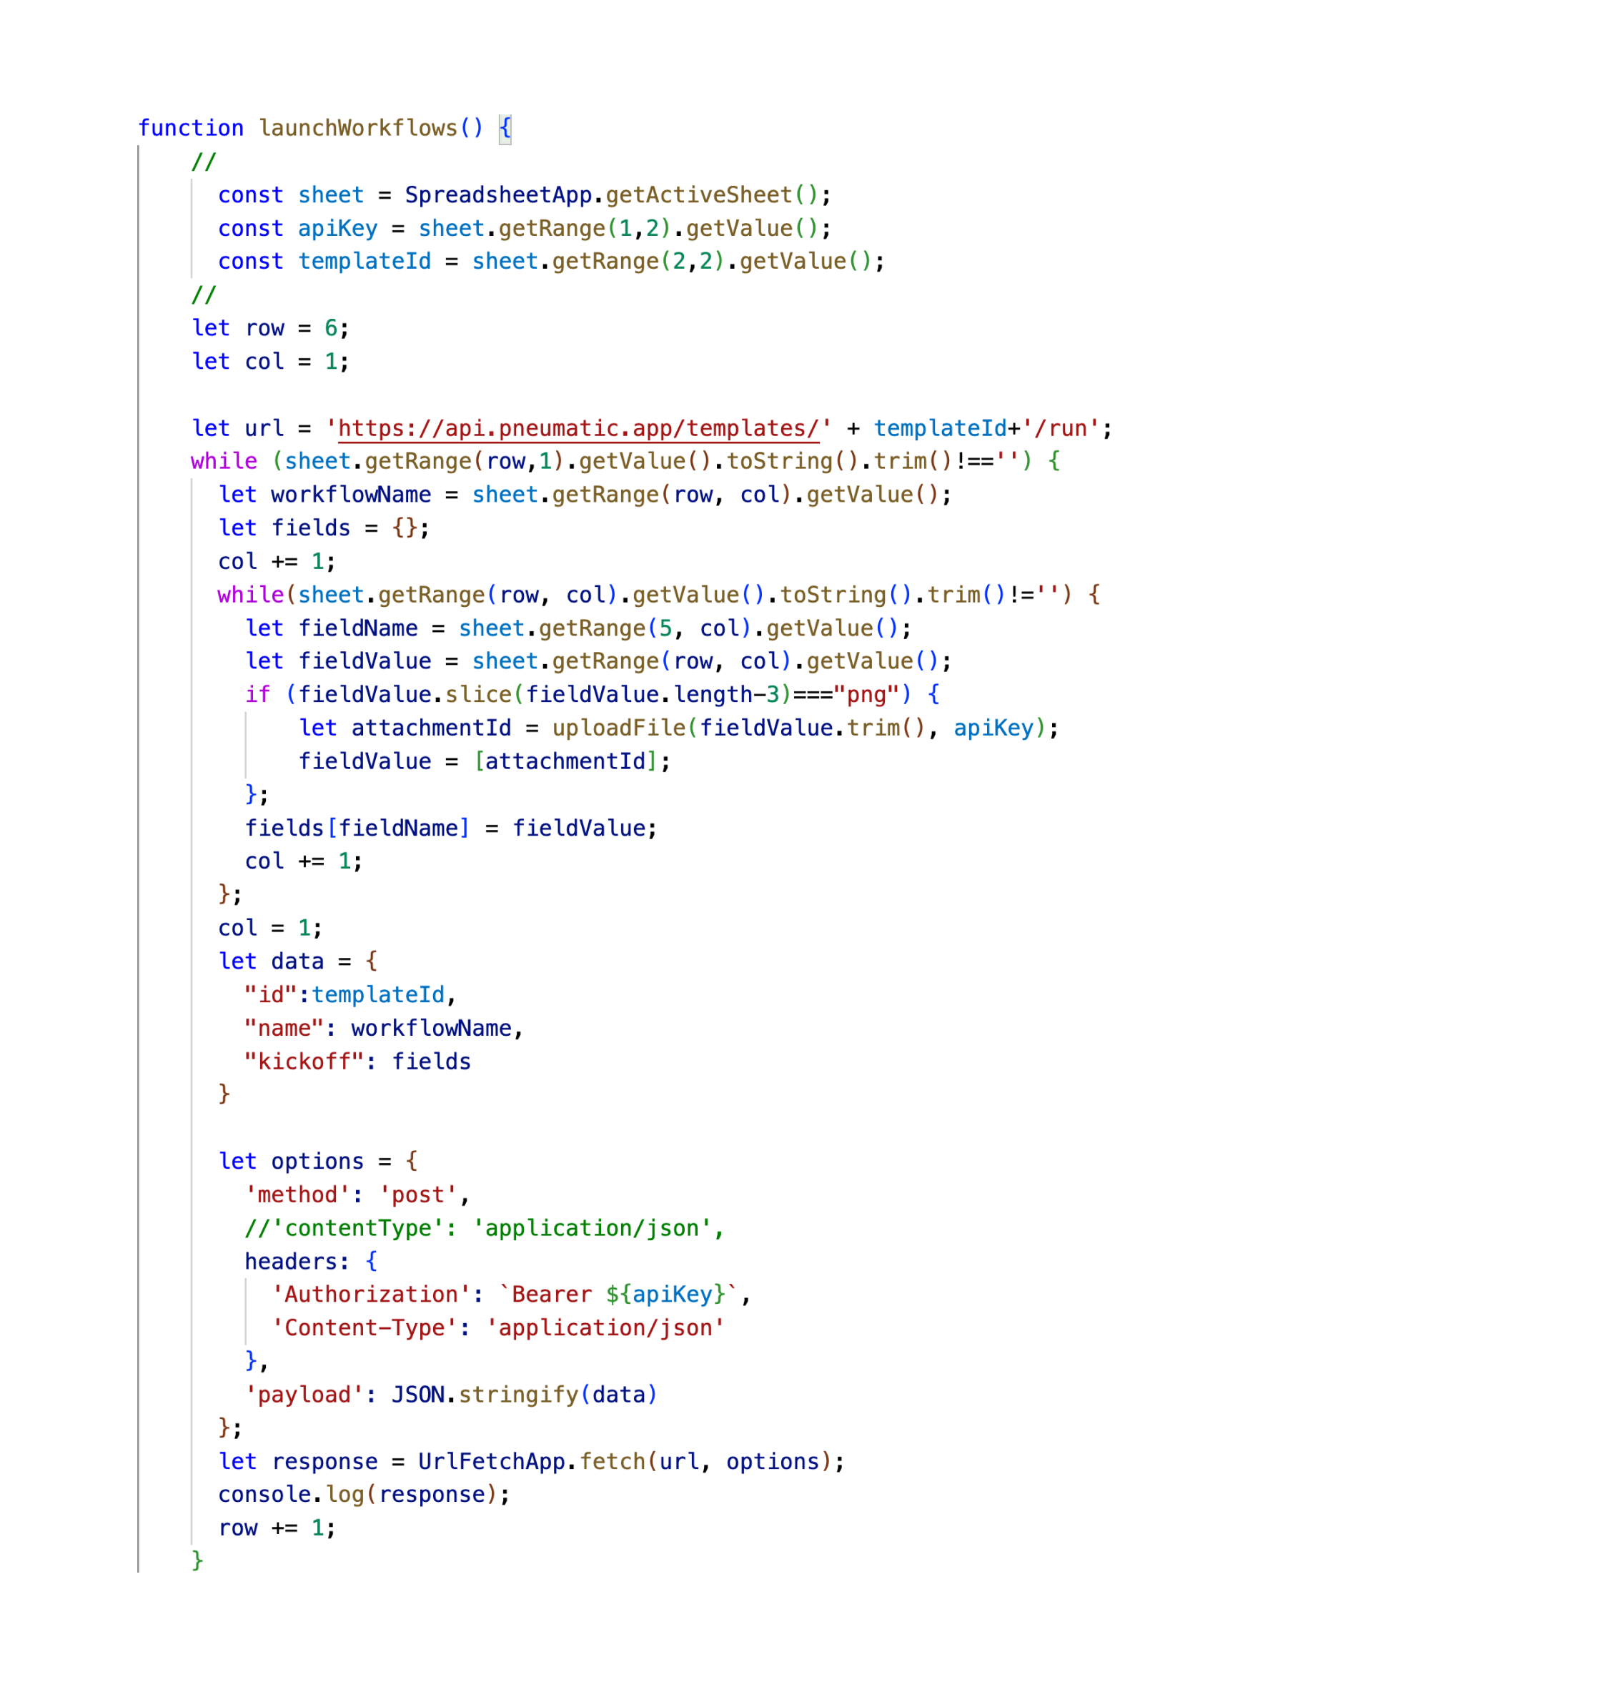
Task: Click the 'let fields = {};' line
Action: [x=324, y=528]
